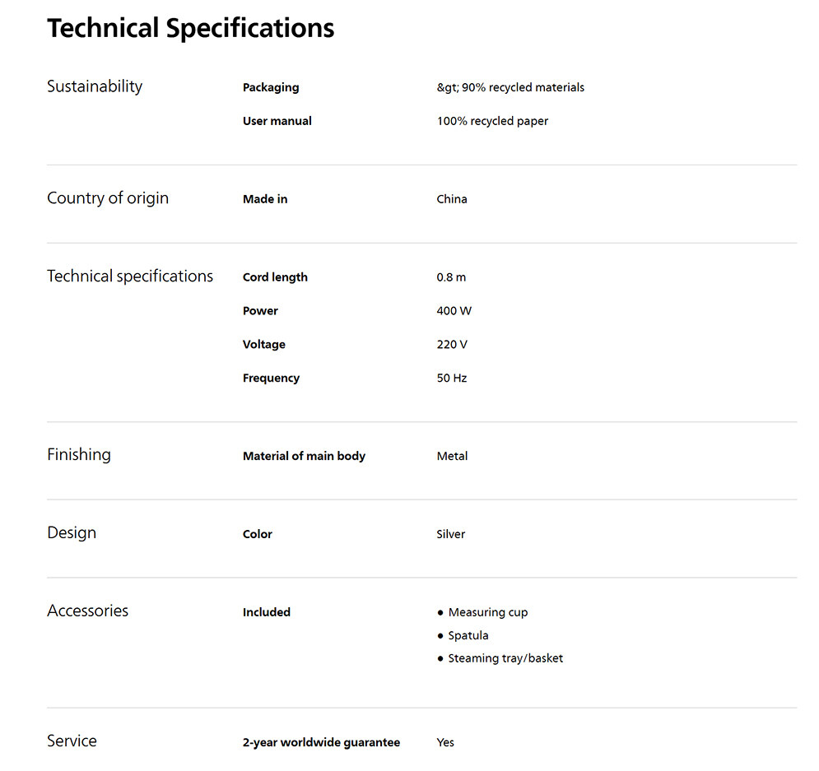Click the 90% recycled materials value
The height and width of the screenshot is (771, 819).
point(510,87)
